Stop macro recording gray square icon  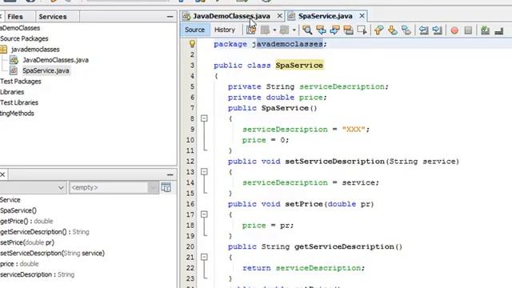pos(468,30)
